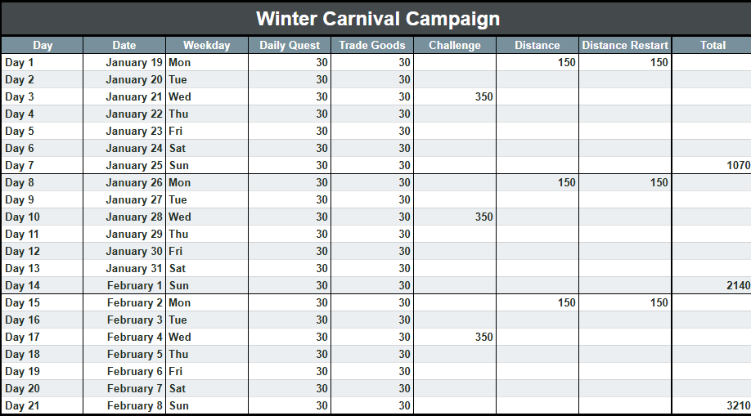Viewport: 751px width, 416px height.
Task: Select the Challenge column header
Action: tap(455, 45)
